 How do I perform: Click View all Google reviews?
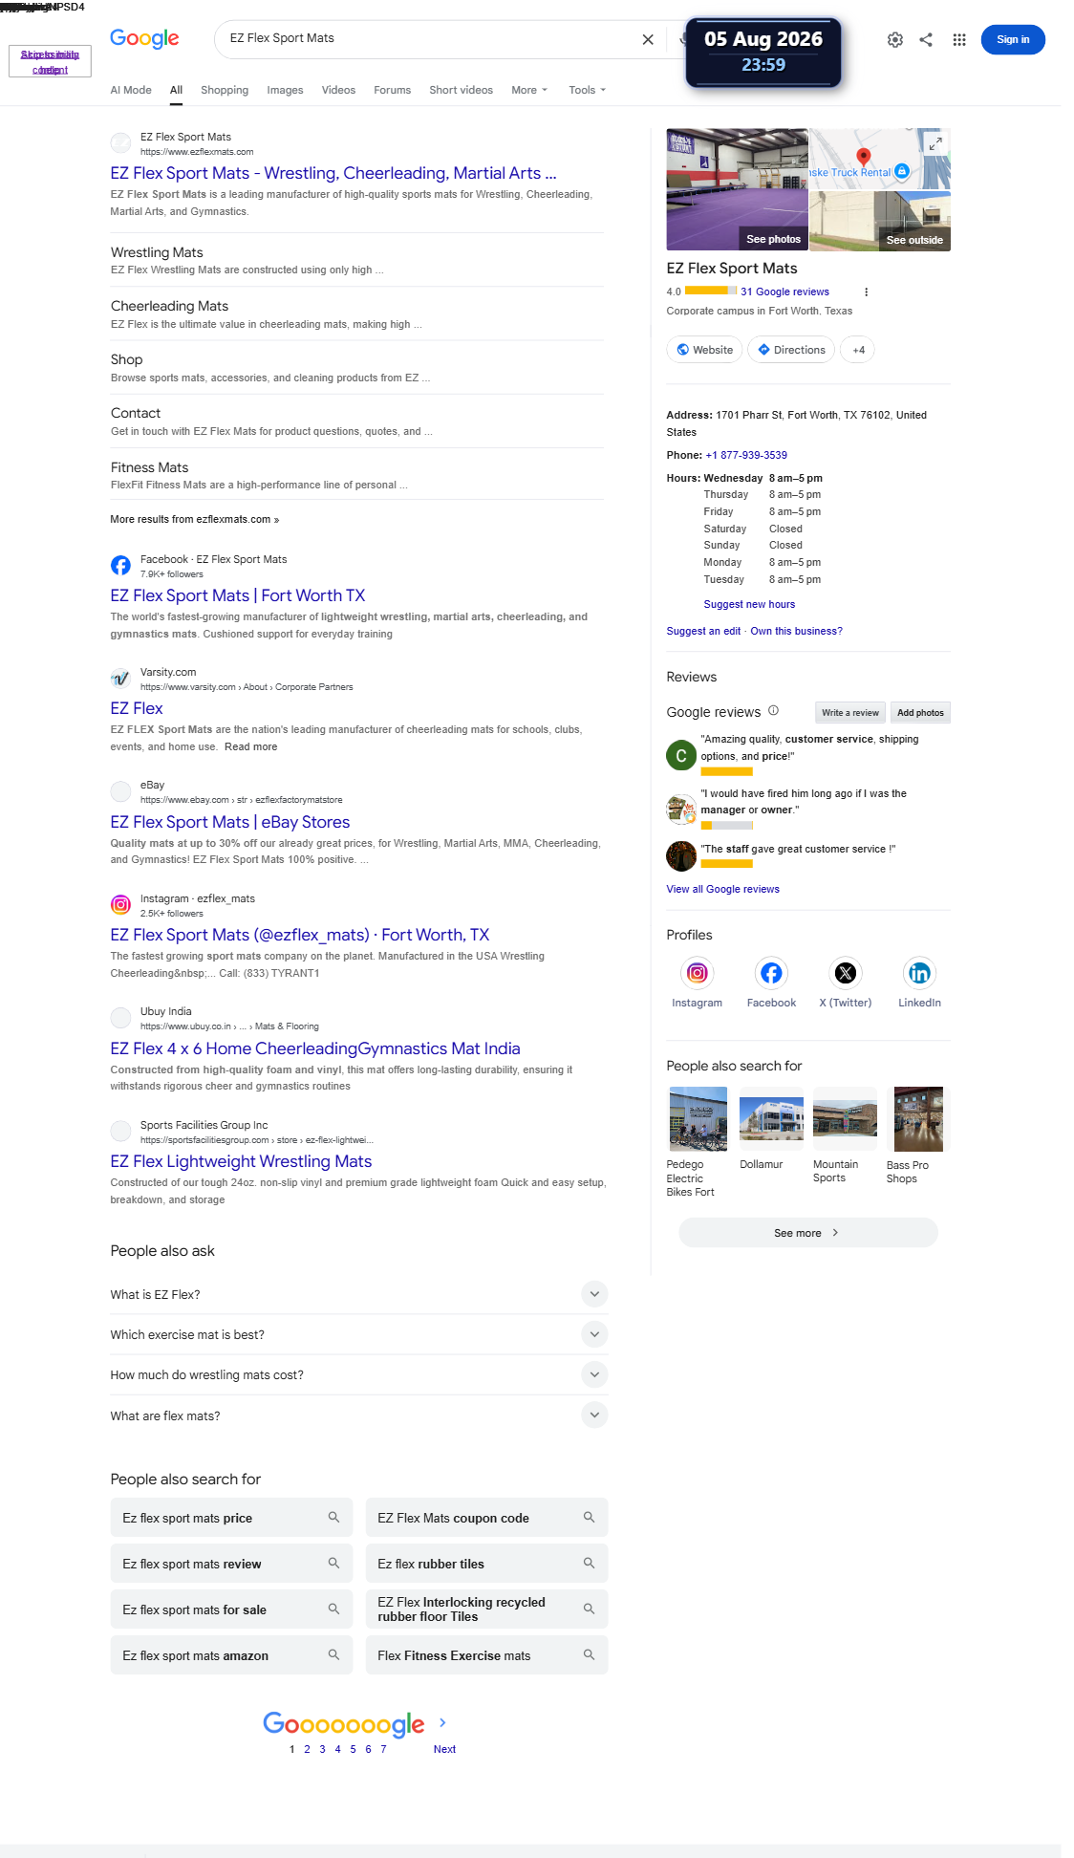722,889
